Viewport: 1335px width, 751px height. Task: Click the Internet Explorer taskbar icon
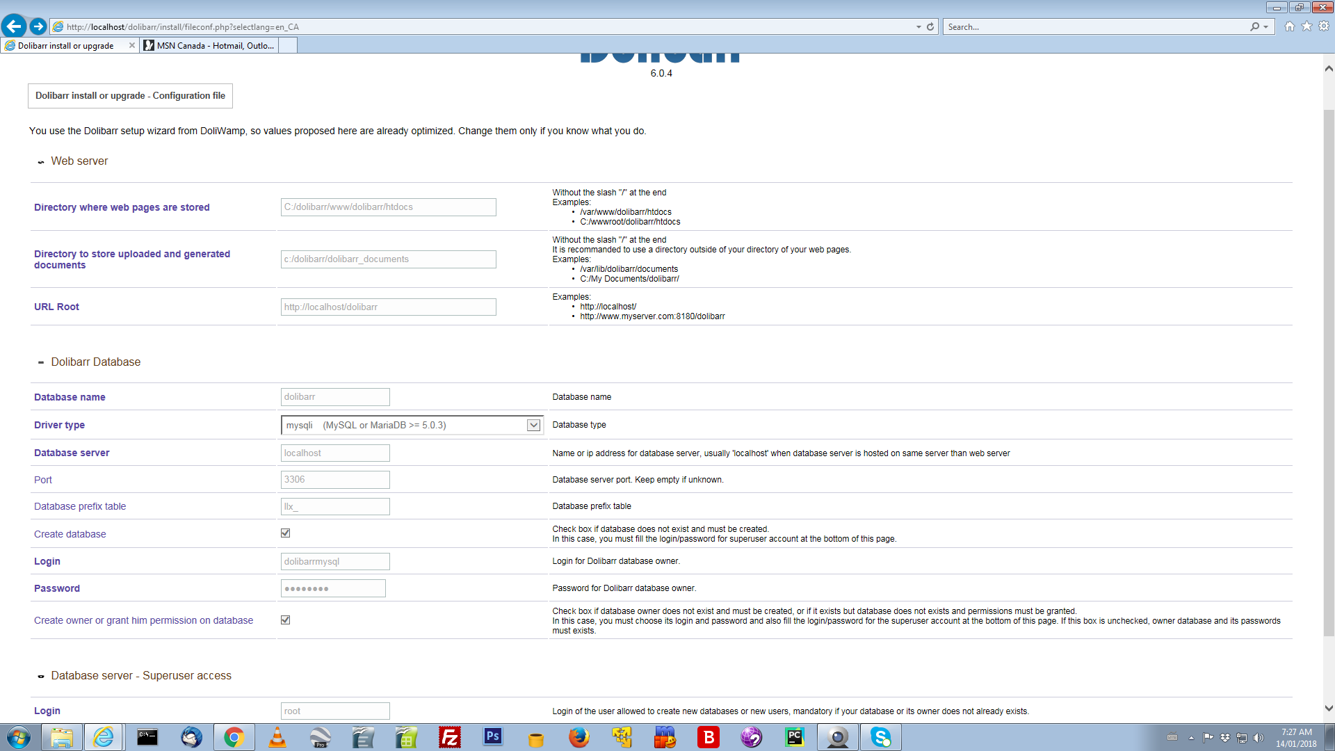(x=104, y=737)
